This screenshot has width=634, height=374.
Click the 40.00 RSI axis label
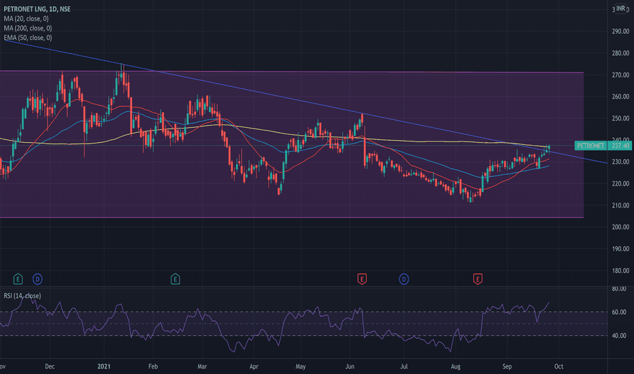pos(619,336)
